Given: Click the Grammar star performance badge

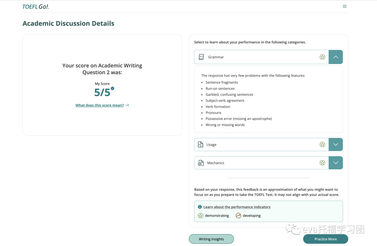Looking at the screenshot, I should 322,57.
